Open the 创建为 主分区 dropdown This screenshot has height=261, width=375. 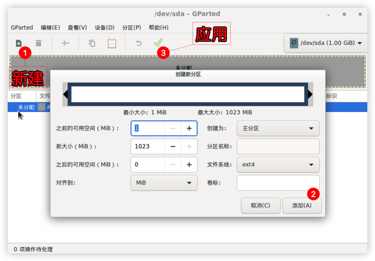click(x=278, y=128)
